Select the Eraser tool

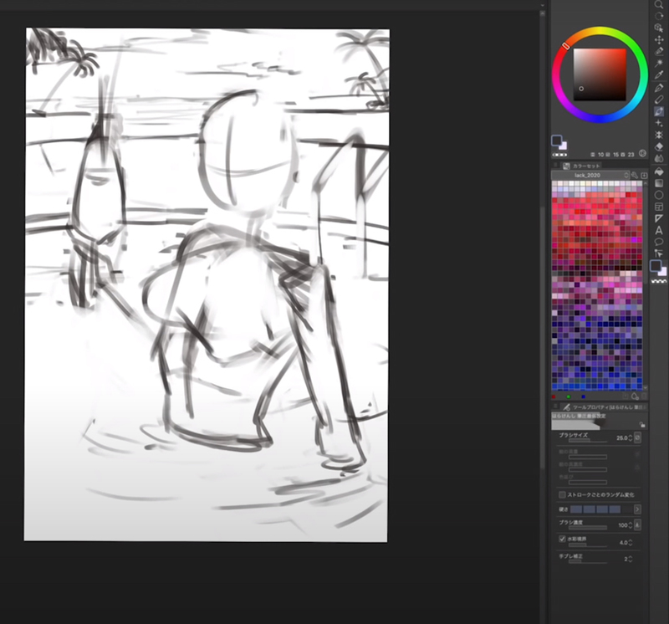click(x=659, y=146)
